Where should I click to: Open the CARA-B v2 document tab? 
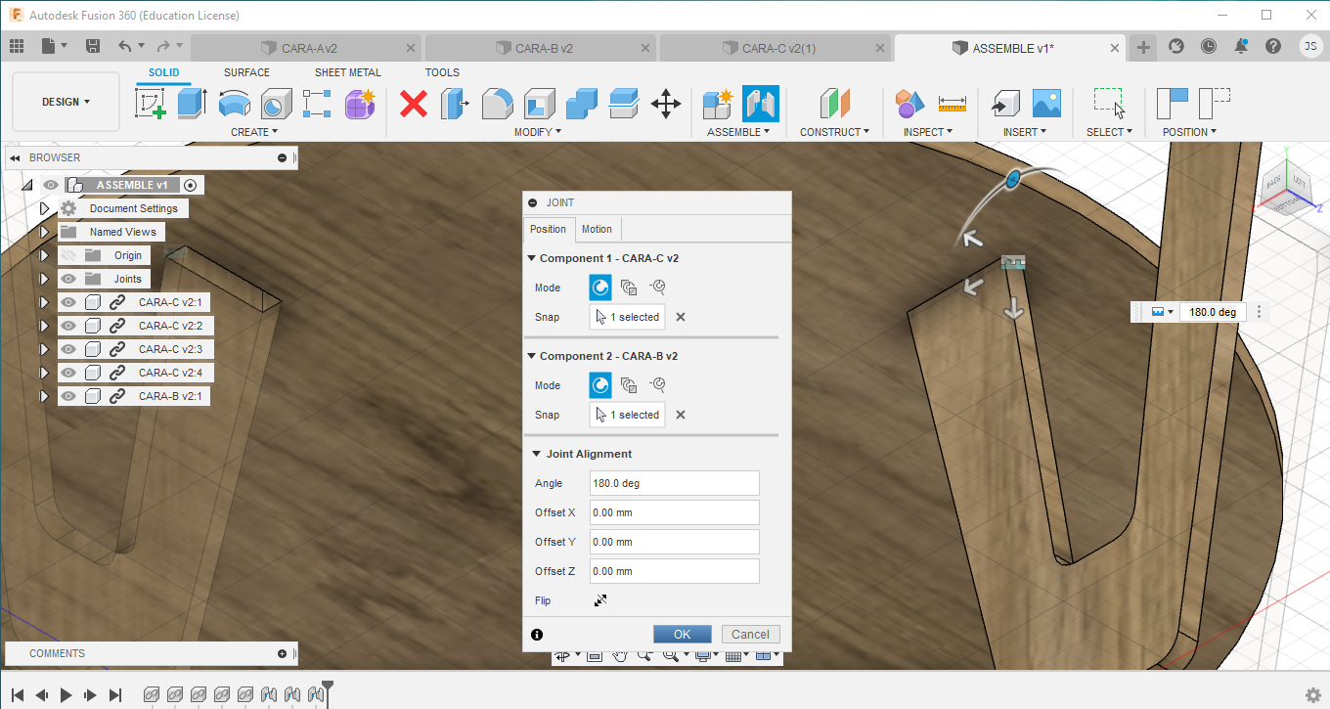pyautogui.click(x=542, y=48)
